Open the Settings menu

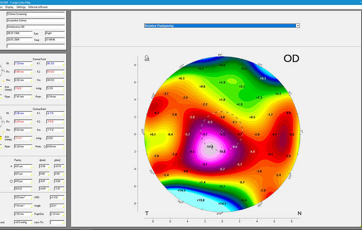click(21, 7)
